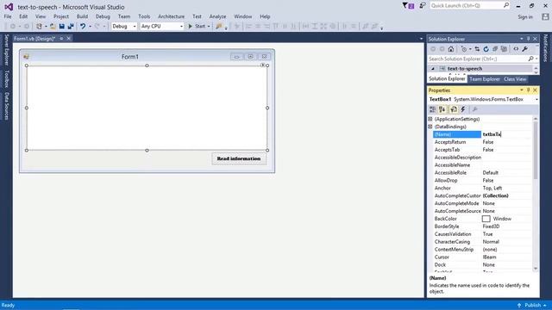Click the large TextBox on Form1

pyautogui.click(x=147, y=108)
